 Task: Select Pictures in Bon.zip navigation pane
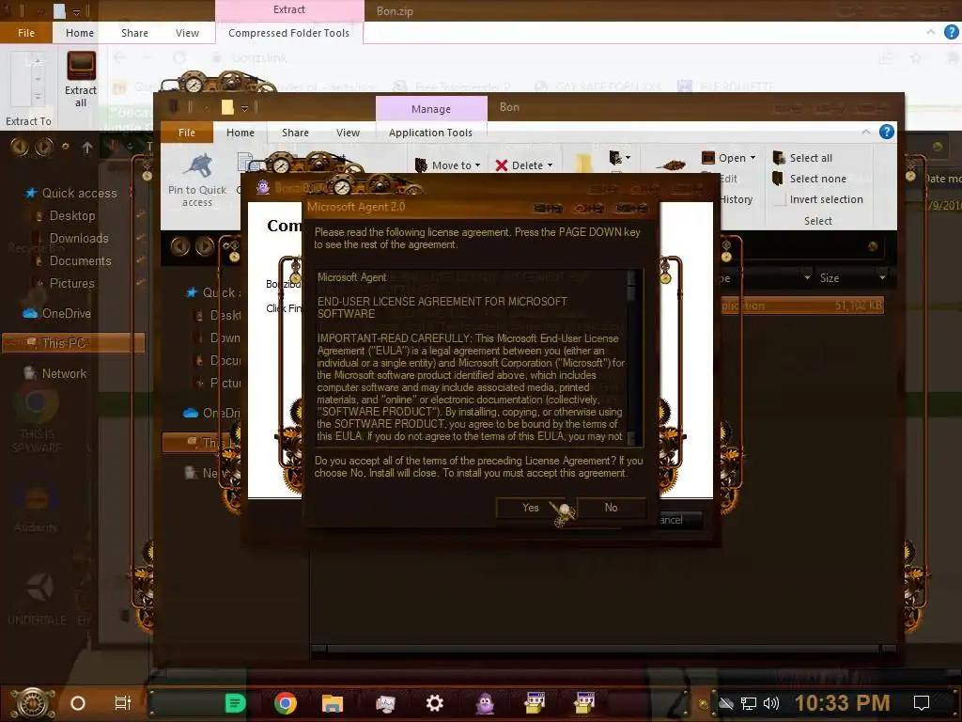point(71,284)
